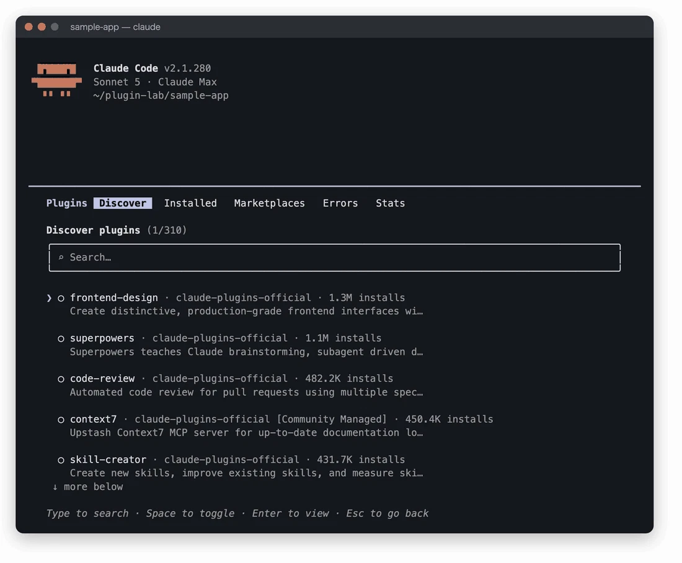Focus the Search… input field
The height and width of the screenshot is (563, 682).
coord(334,257)
